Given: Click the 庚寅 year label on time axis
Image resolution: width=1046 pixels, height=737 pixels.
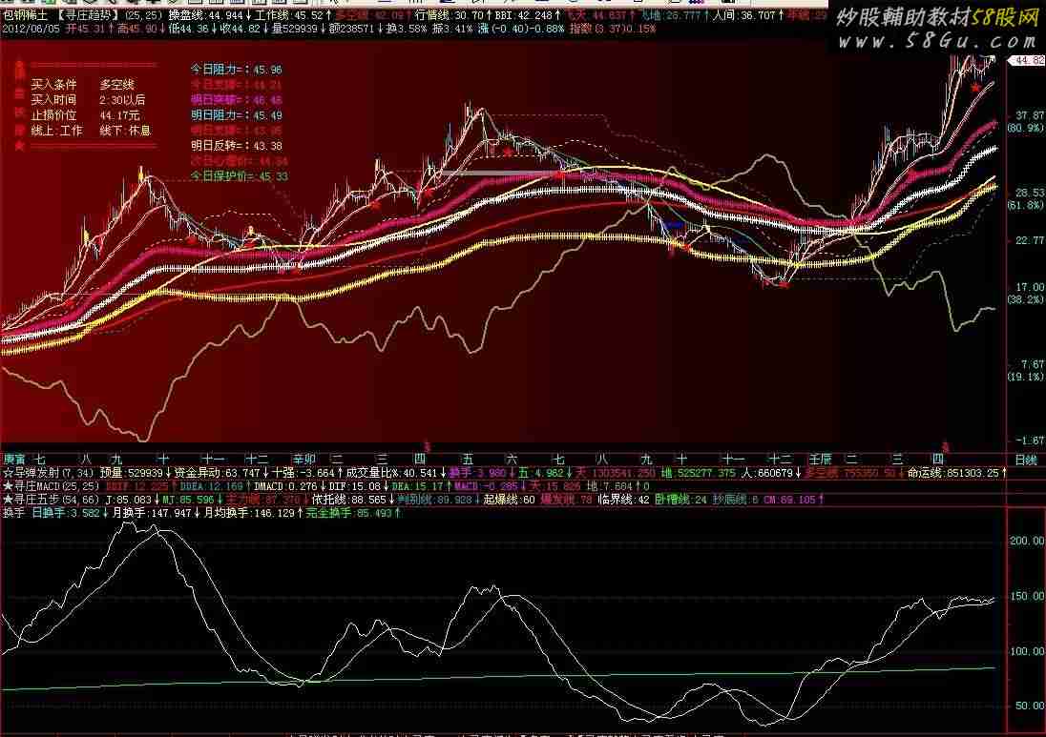Looking at the screenshot, I should click(14, 460).
